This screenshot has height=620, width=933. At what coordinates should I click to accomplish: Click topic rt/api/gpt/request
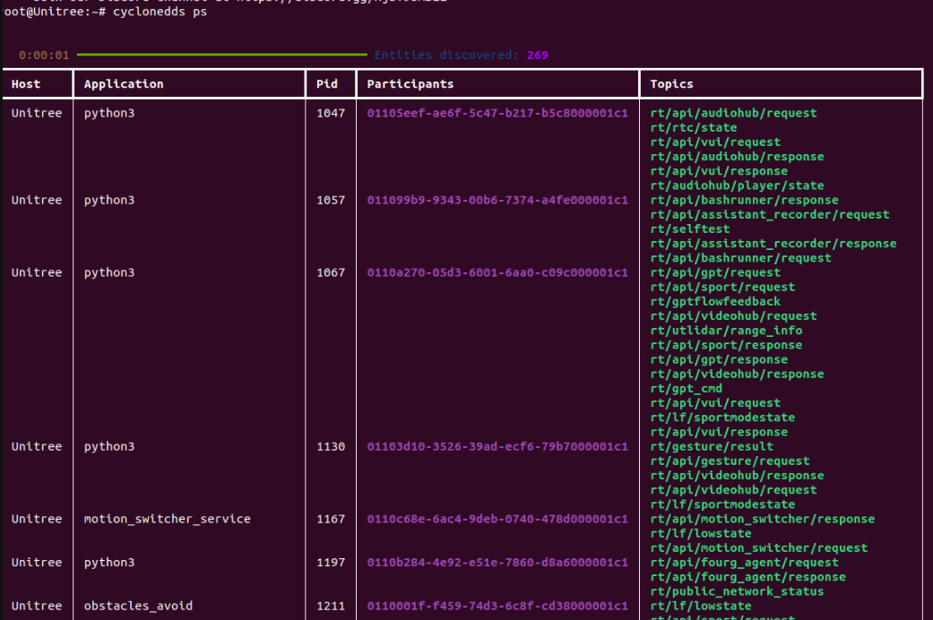click(x=714, y=272)
